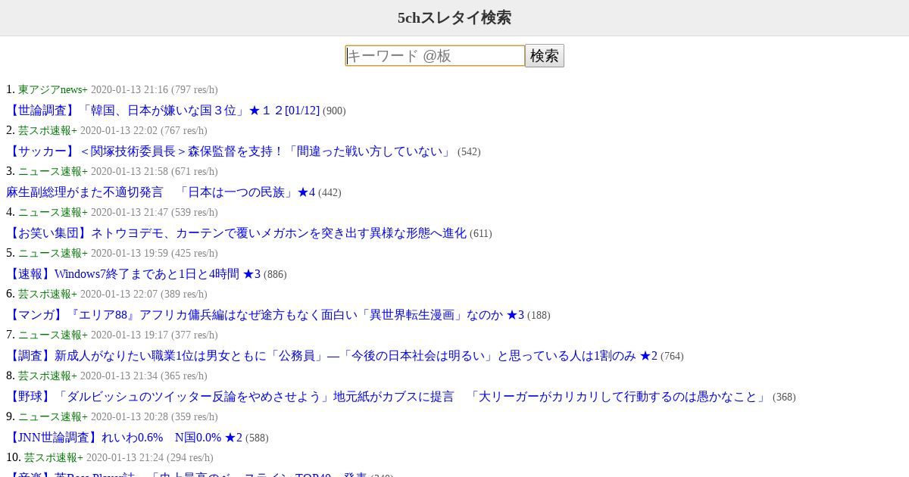Open thread 【マンガ】『エリア88』アフリカ傭兵編

click(x=265, y=315)
